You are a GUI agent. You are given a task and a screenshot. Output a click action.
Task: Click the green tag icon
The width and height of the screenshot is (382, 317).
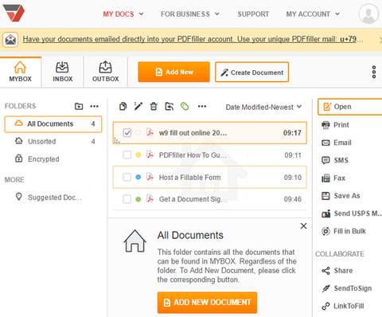(185, 106)
